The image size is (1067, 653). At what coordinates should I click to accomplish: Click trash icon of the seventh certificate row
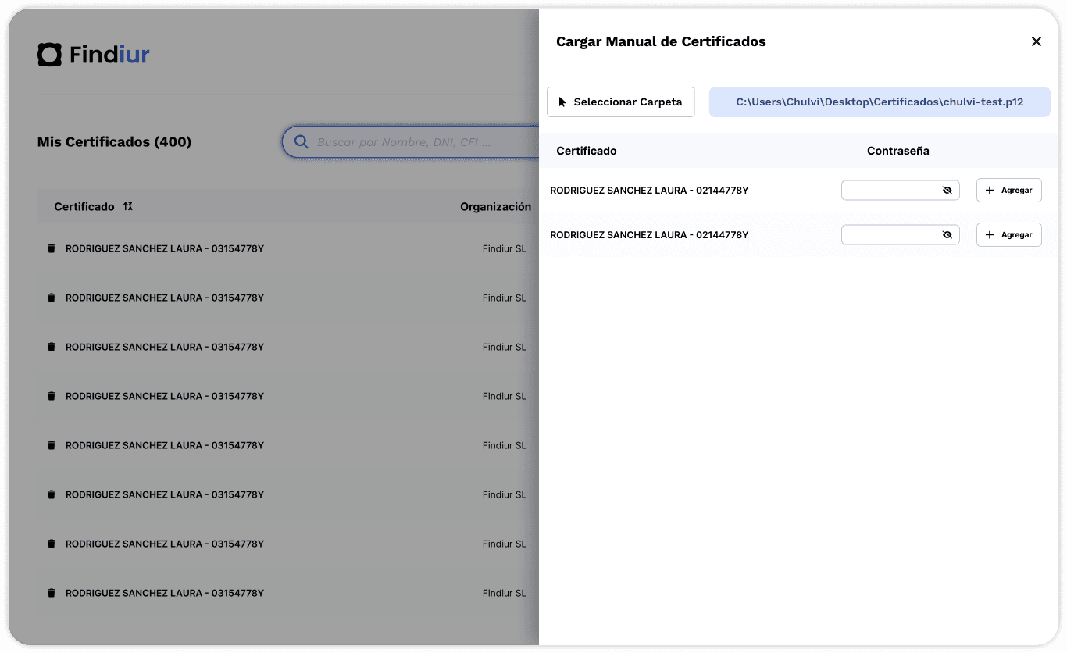[x=52, y=544]
